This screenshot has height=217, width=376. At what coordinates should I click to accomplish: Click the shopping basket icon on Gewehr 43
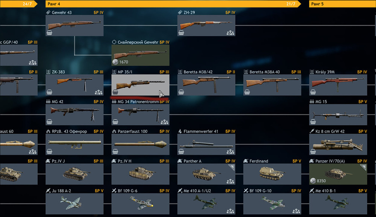(x=49, y=33)
